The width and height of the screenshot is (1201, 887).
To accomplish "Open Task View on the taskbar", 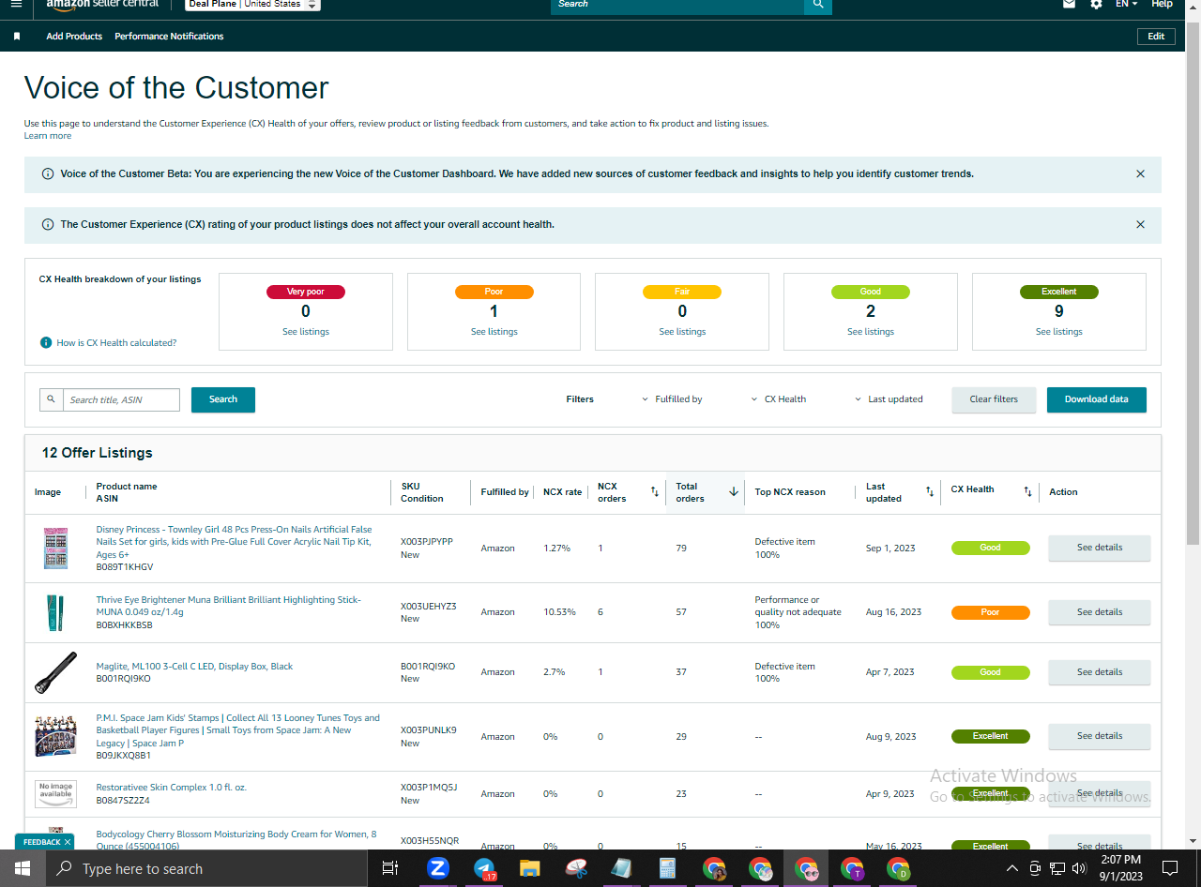I will tap(390, 869).
